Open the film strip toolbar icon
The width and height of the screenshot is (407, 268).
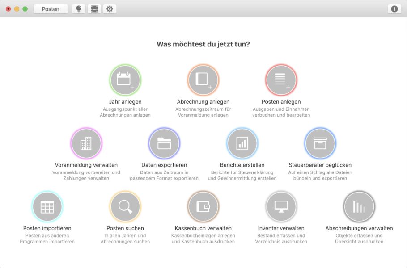[94, 9]
